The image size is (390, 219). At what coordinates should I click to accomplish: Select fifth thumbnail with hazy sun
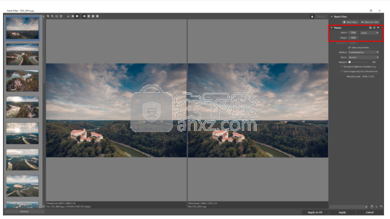point(23,133)
